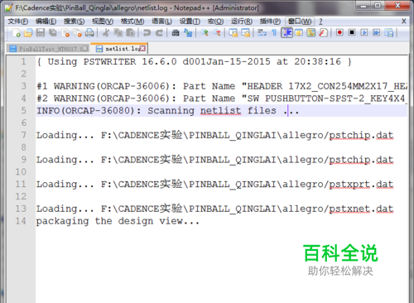
Task: Run macro multiple times icon
Action: click(376, 32)
